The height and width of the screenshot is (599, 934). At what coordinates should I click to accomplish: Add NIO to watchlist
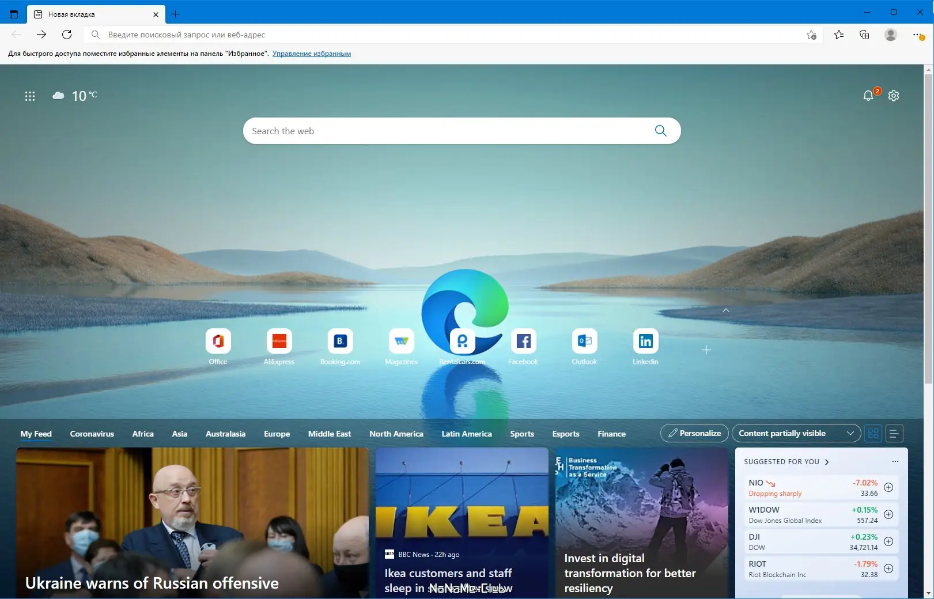click(888, 487)
